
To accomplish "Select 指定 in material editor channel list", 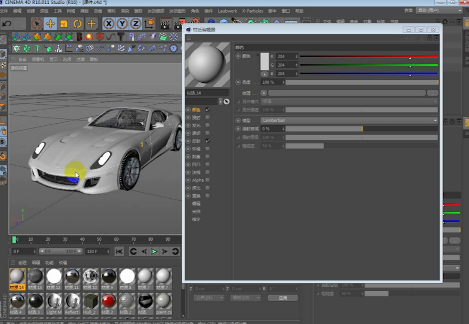I will click(196, 219).
